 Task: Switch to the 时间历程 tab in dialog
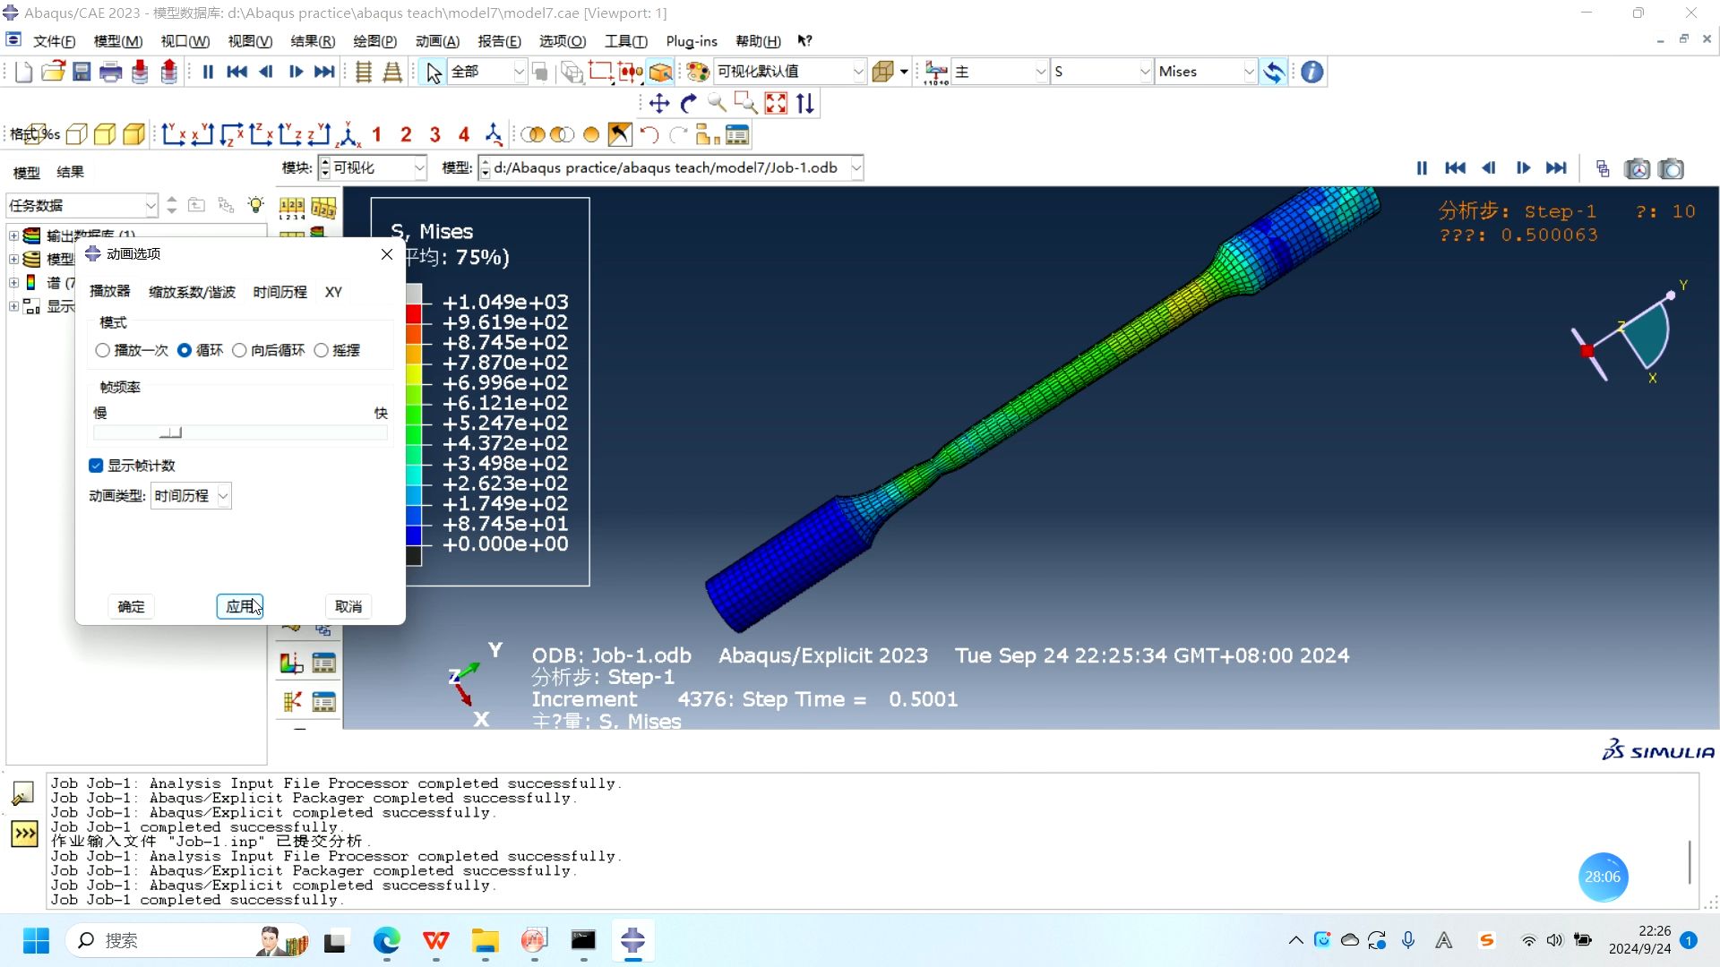(x=279, y=292)
